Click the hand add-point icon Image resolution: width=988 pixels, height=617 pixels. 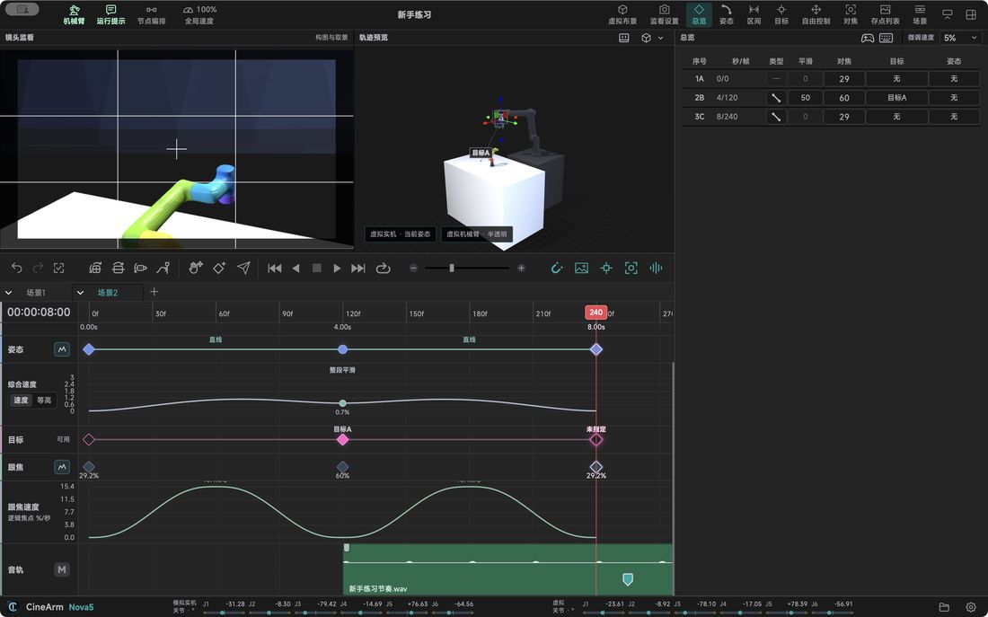(196, 268)
